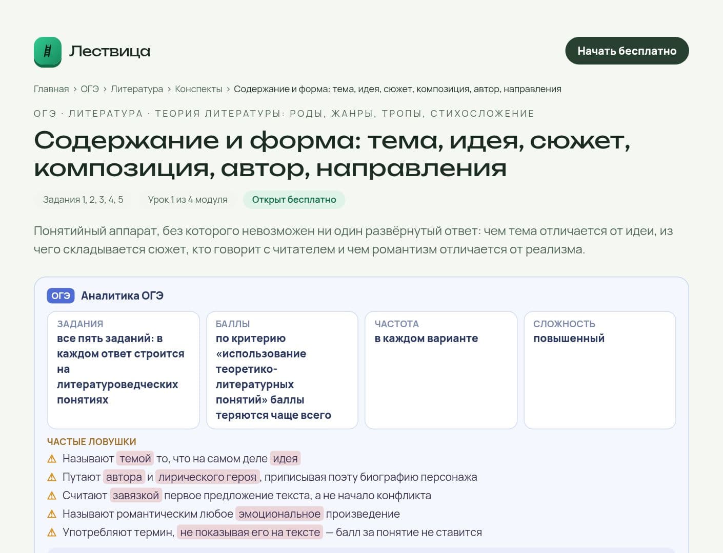723x553 pixels.
Task: Click the current page breadcrumb Содержание и форма
Action: [x=397, y=89]
